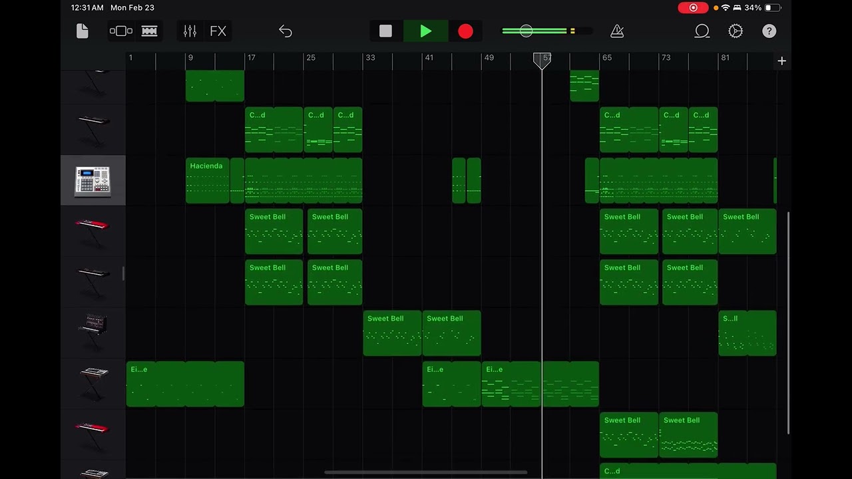852x479 pixels.
Task: Add a song section with the plus
Action: pos(781,61)
